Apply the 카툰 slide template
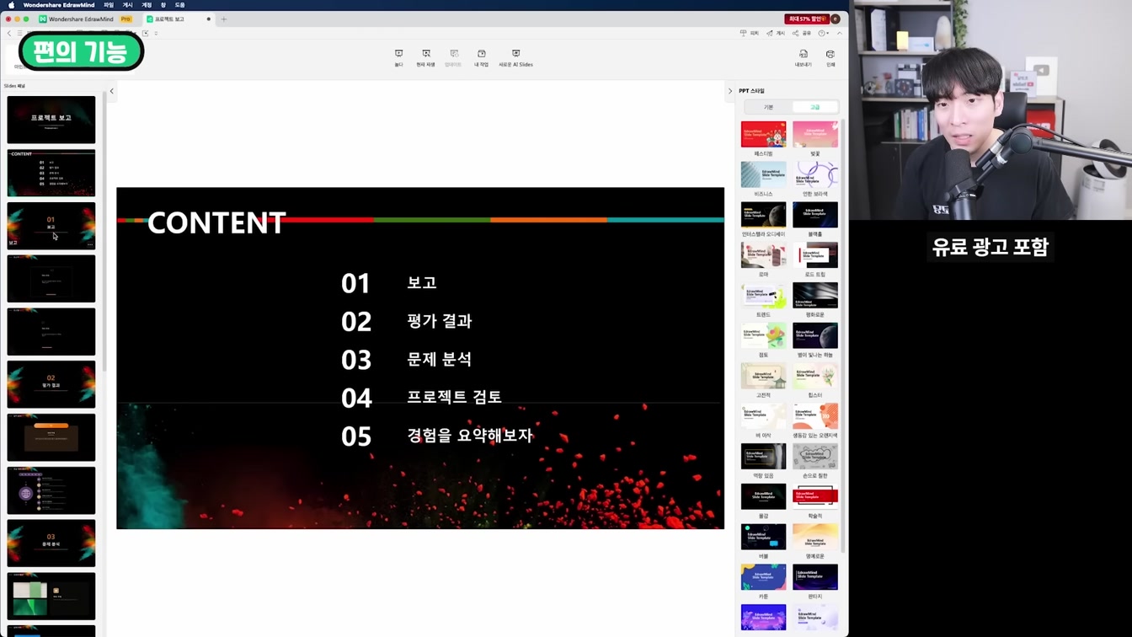 763,577
